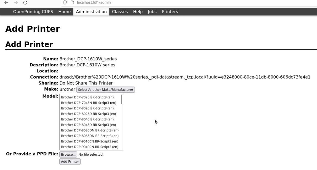The width and height of the screenshot is (317, 170).
Task: Select Brother DCP-8045D BR-Script3 model
Action: [90, 125]
